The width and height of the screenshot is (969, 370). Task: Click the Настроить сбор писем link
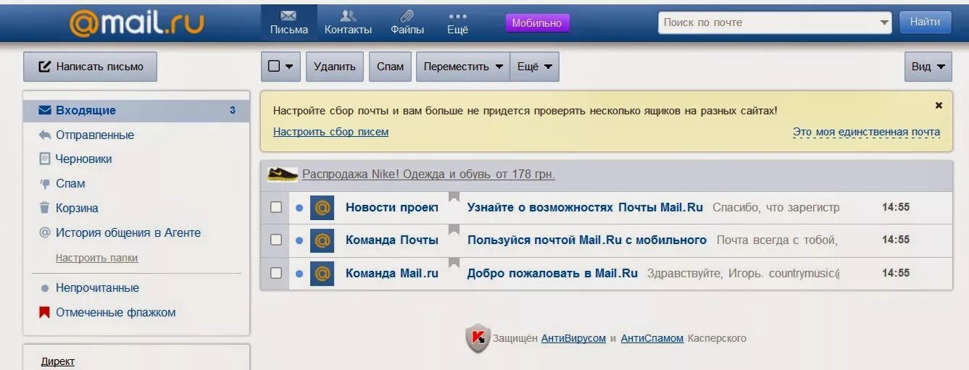(x=330, y=132)
